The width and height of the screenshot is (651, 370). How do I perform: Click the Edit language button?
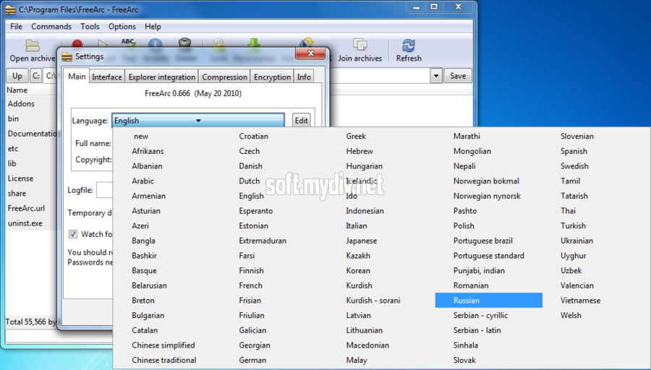point(301,120)
